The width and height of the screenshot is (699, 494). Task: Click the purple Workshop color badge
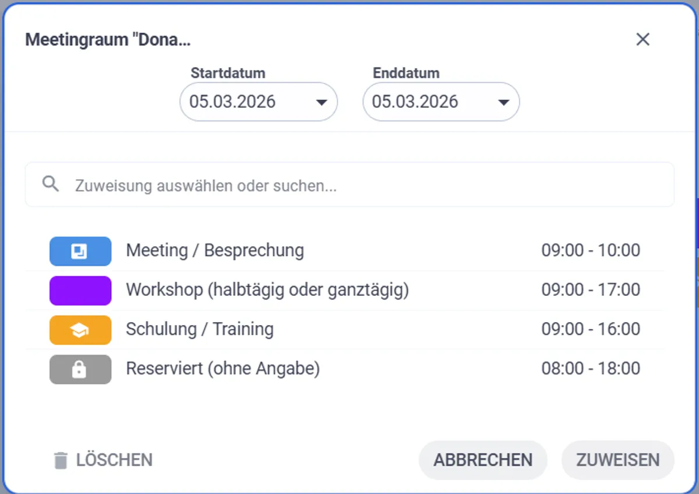(x=80, y=291)
